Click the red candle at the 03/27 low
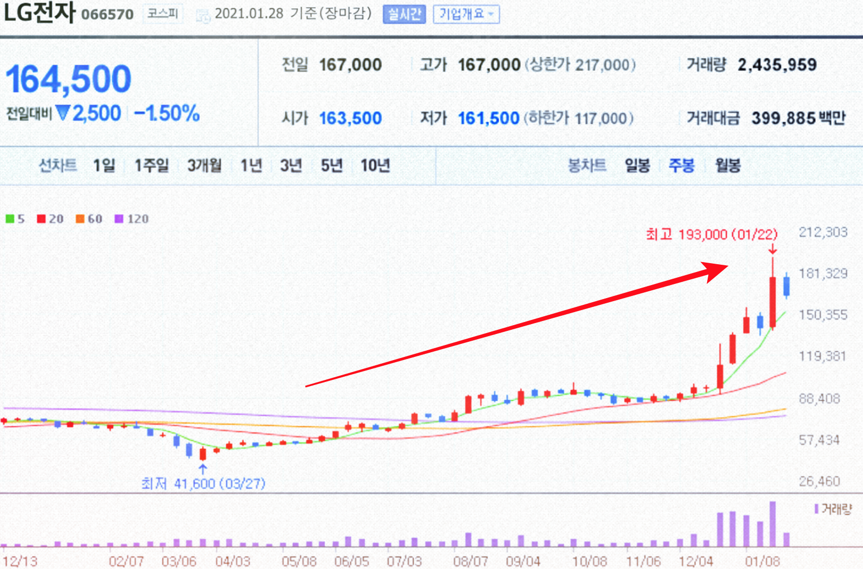 point(203,453)
